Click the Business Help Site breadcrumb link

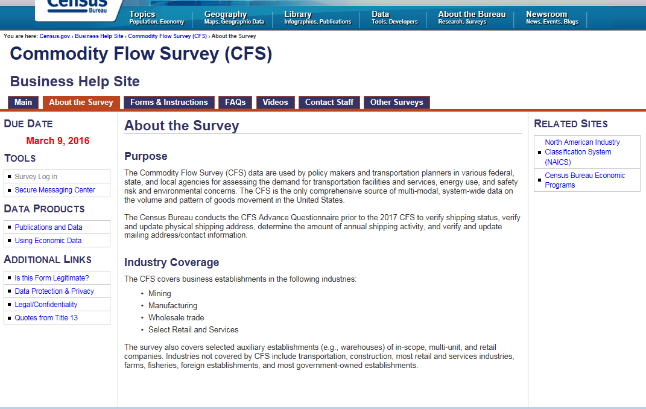(x=99, y=36)
